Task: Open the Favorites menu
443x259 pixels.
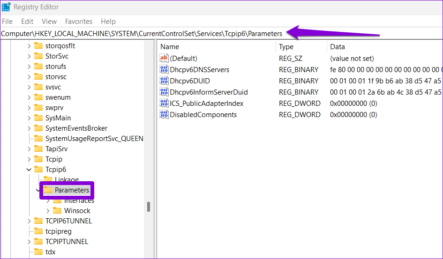Action: click(79, 22)
